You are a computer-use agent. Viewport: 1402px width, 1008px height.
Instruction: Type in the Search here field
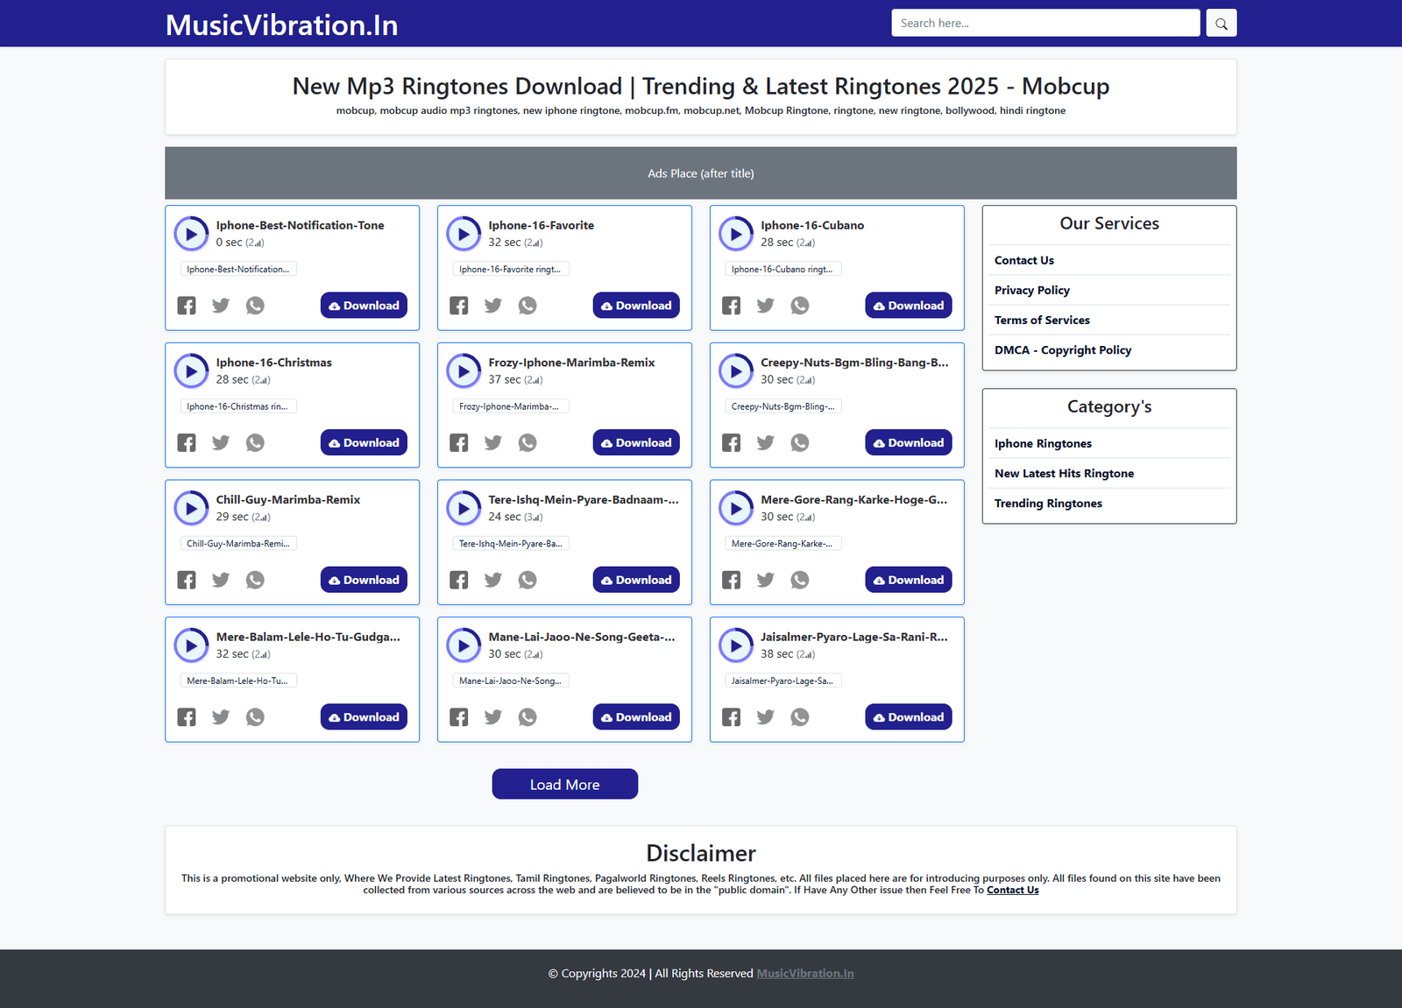tap(1044, 24)
